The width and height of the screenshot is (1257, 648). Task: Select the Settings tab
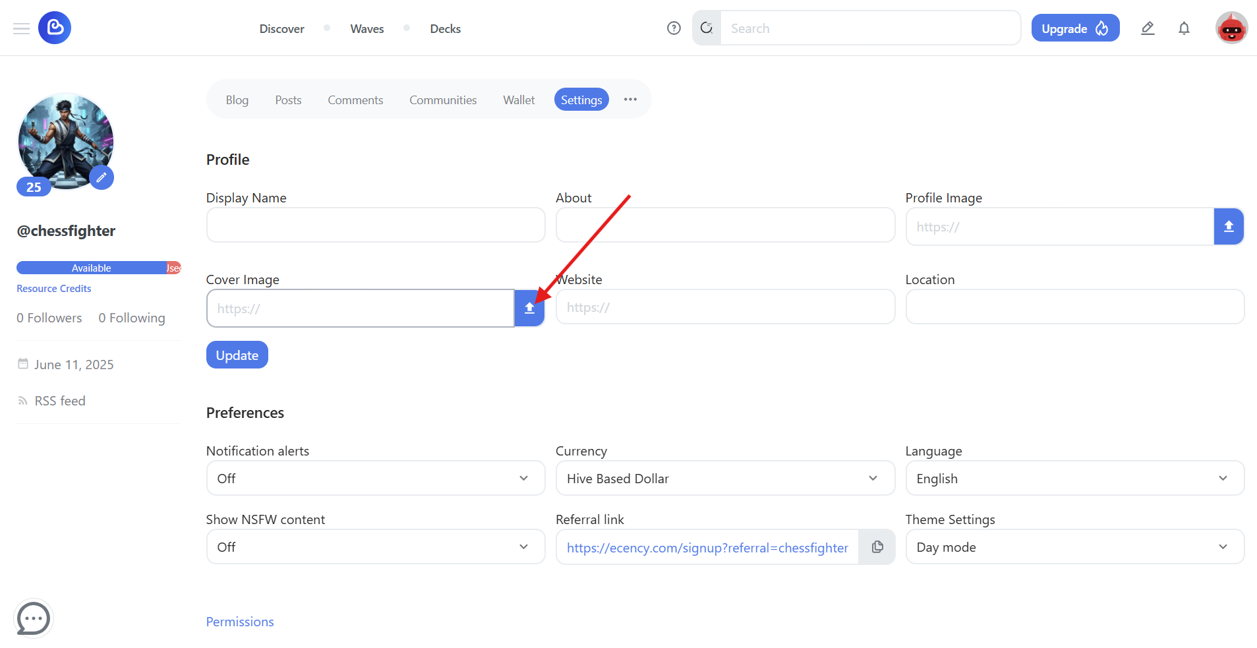pyautogui.click(x=581, y=100)
